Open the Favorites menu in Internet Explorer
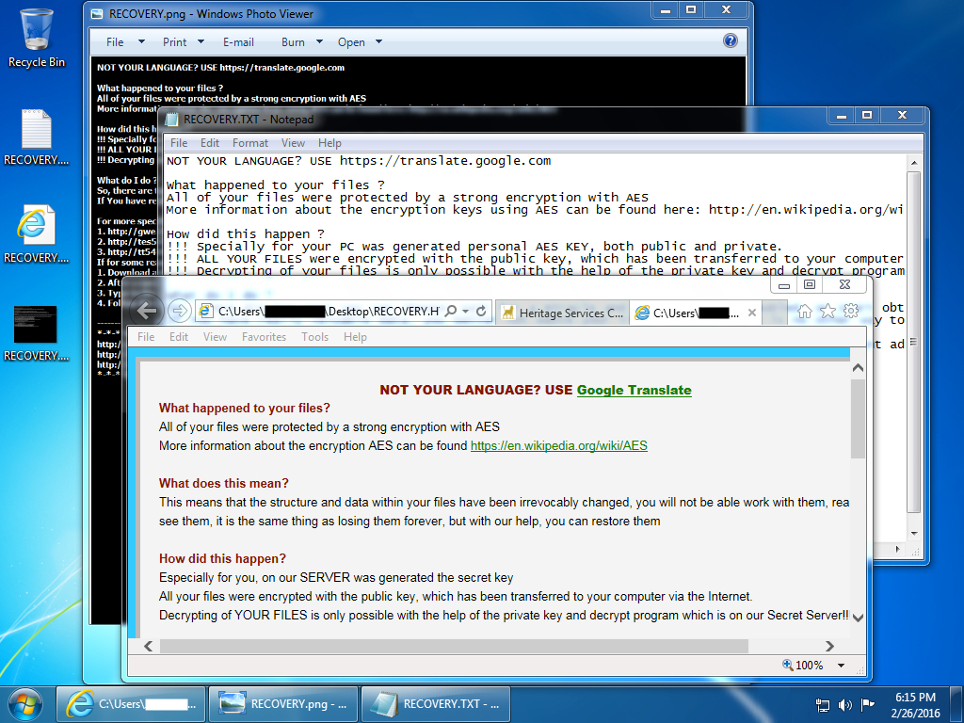 (x=264, y=337)
